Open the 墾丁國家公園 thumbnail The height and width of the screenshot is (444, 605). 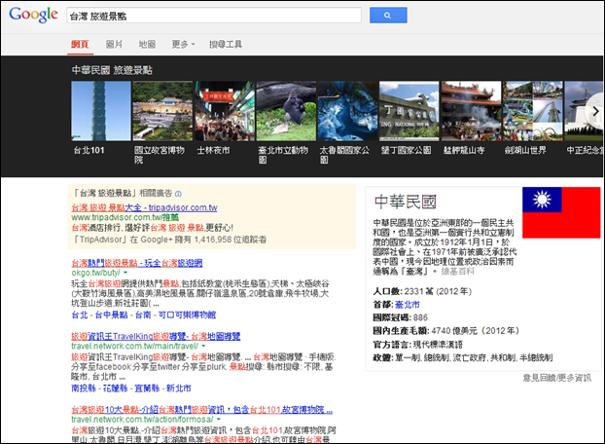click(409, 111)
